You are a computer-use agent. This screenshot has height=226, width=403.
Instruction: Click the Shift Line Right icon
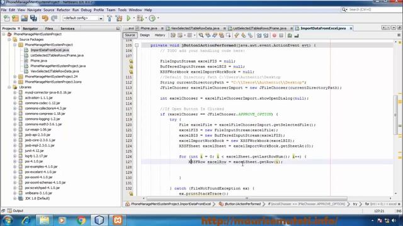pos(266,35)
